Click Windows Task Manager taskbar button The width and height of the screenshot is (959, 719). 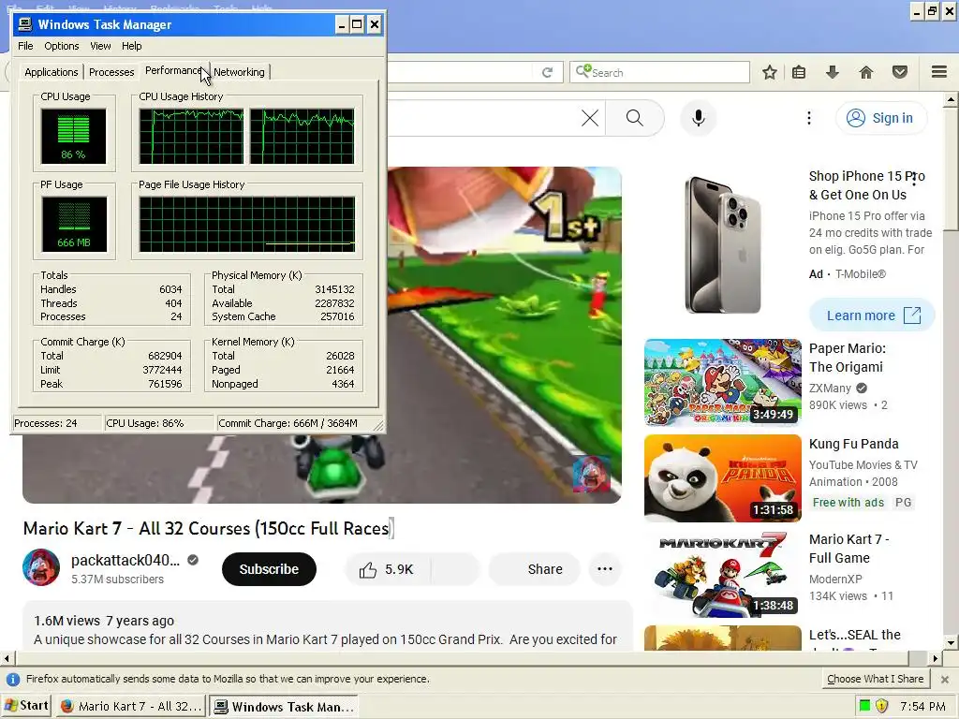(284, 706)
